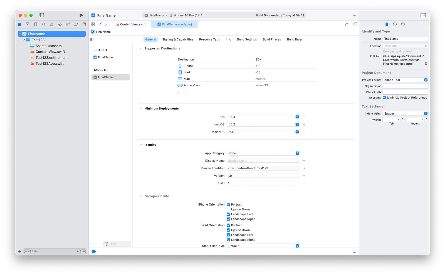Open the Test navigator checkmark icon

tap(60, 24)
